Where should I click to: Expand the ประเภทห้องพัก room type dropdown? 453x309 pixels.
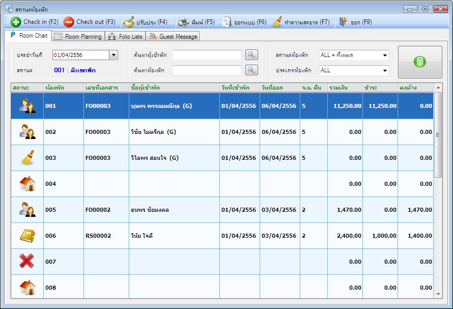pos(385,70)
